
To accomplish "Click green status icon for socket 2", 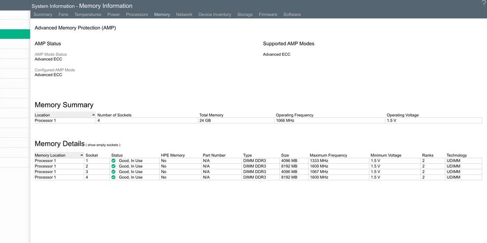I will point(114,166).
